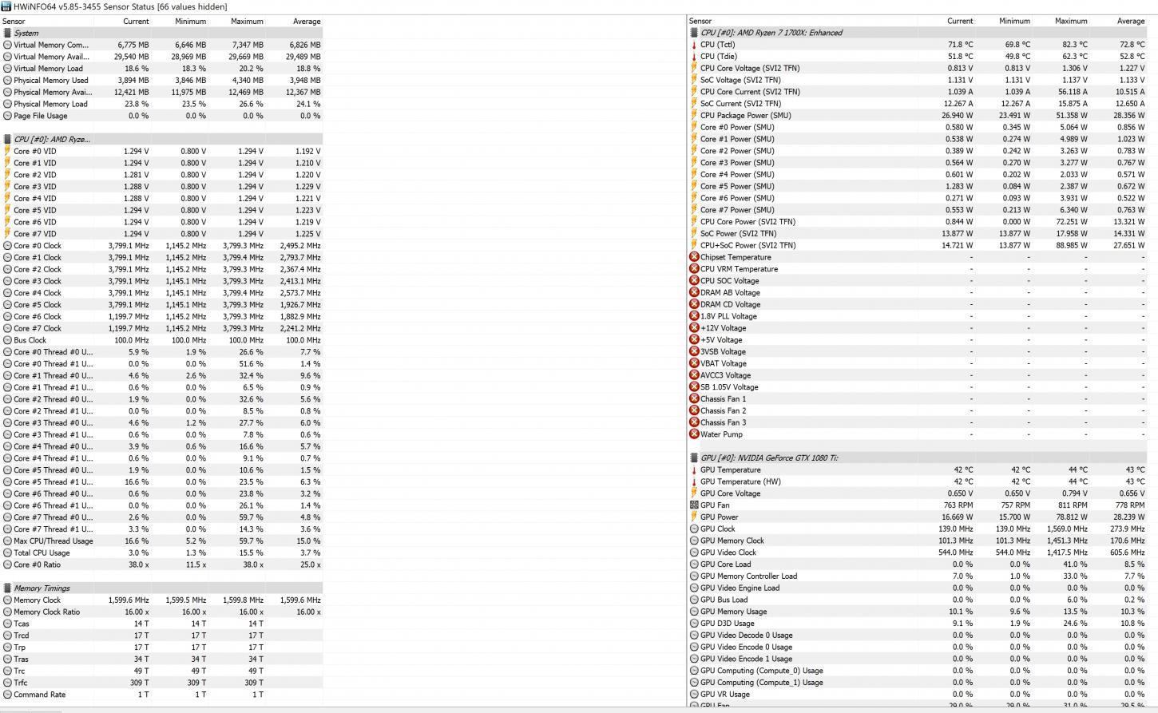The image size is (1158, 713).
Task: Click the round icon beside Total CPU Usage
Action: click(7, 553)
